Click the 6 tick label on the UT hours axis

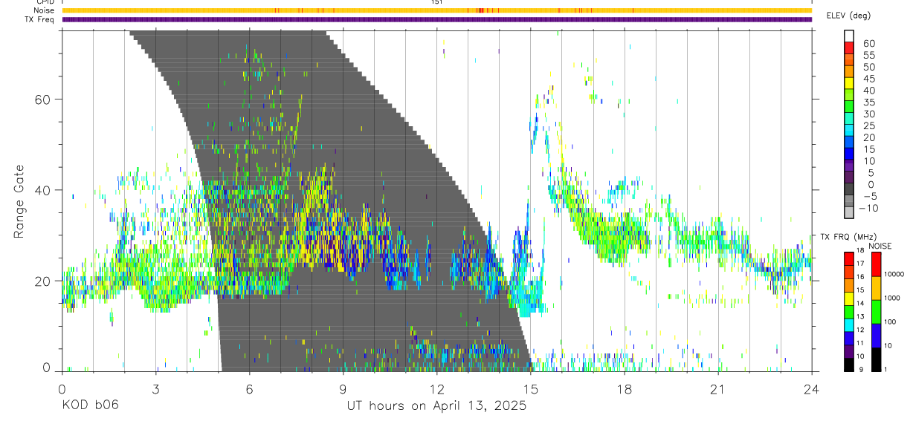(249, 388)
